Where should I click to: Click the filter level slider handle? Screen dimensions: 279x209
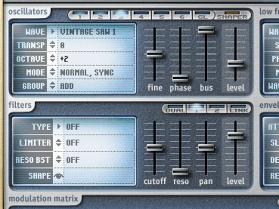236,135
